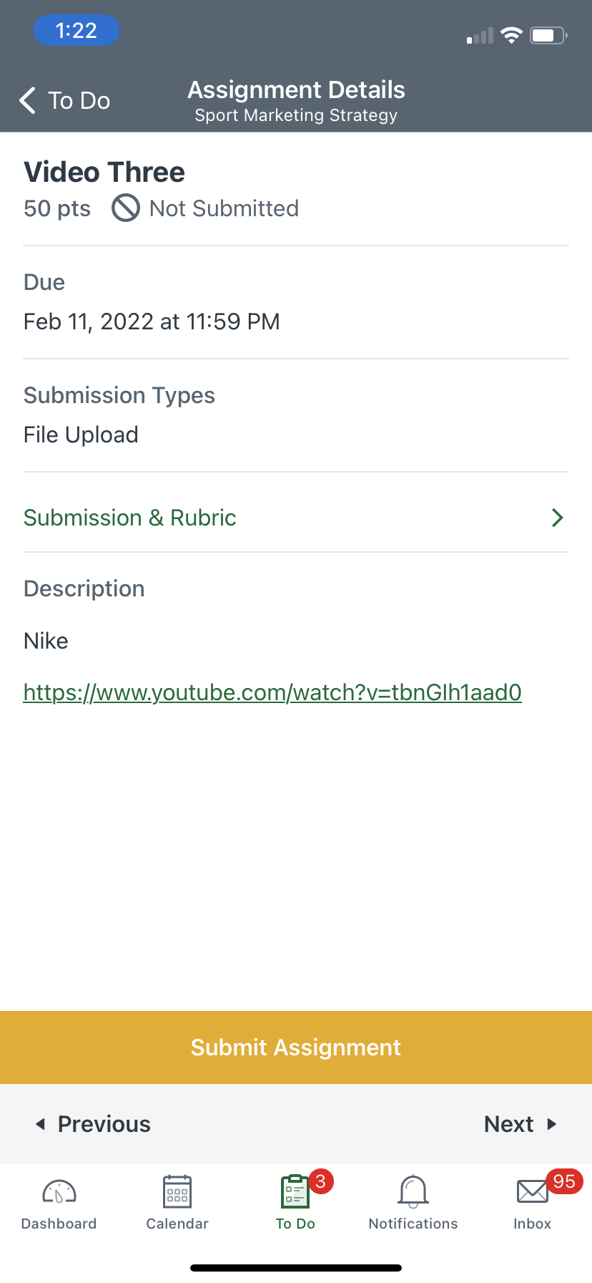
Task: Tap the battery indicator icon
Action: [548, 35]
